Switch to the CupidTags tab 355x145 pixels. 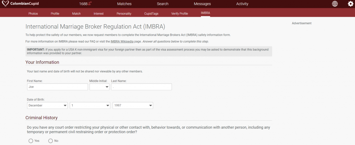151,14
